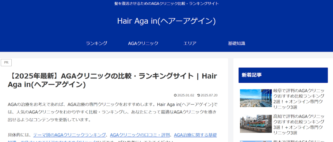Read the 高知で評判のAGAクリニック article title
333x142 pixels.
[299, 124]
